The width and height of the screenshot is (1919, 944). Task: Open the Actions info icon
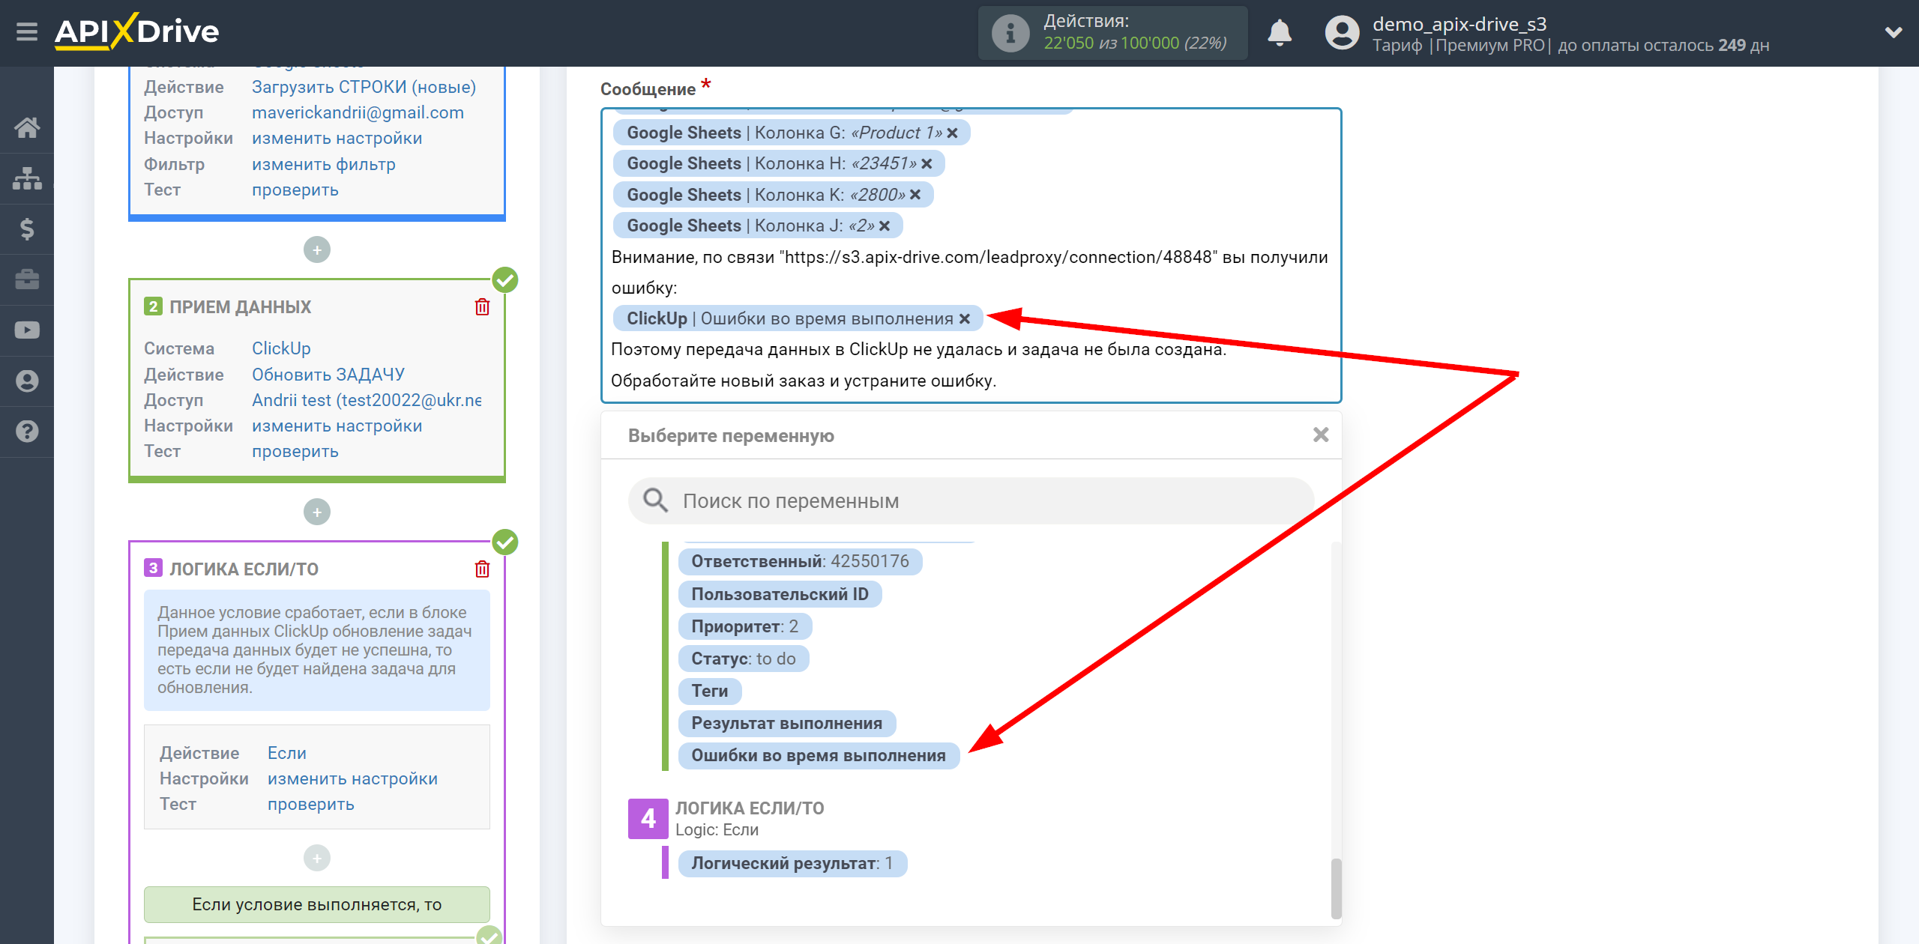1010,33
